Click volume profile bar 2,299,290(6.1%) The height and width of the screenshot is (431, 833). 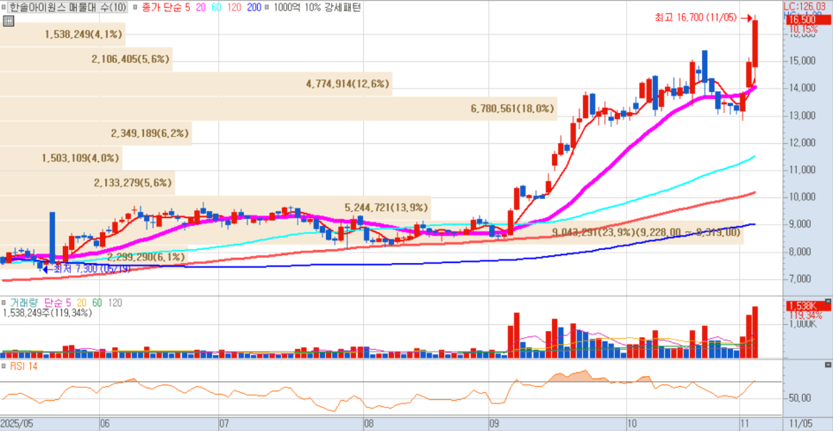pos(93,257)
